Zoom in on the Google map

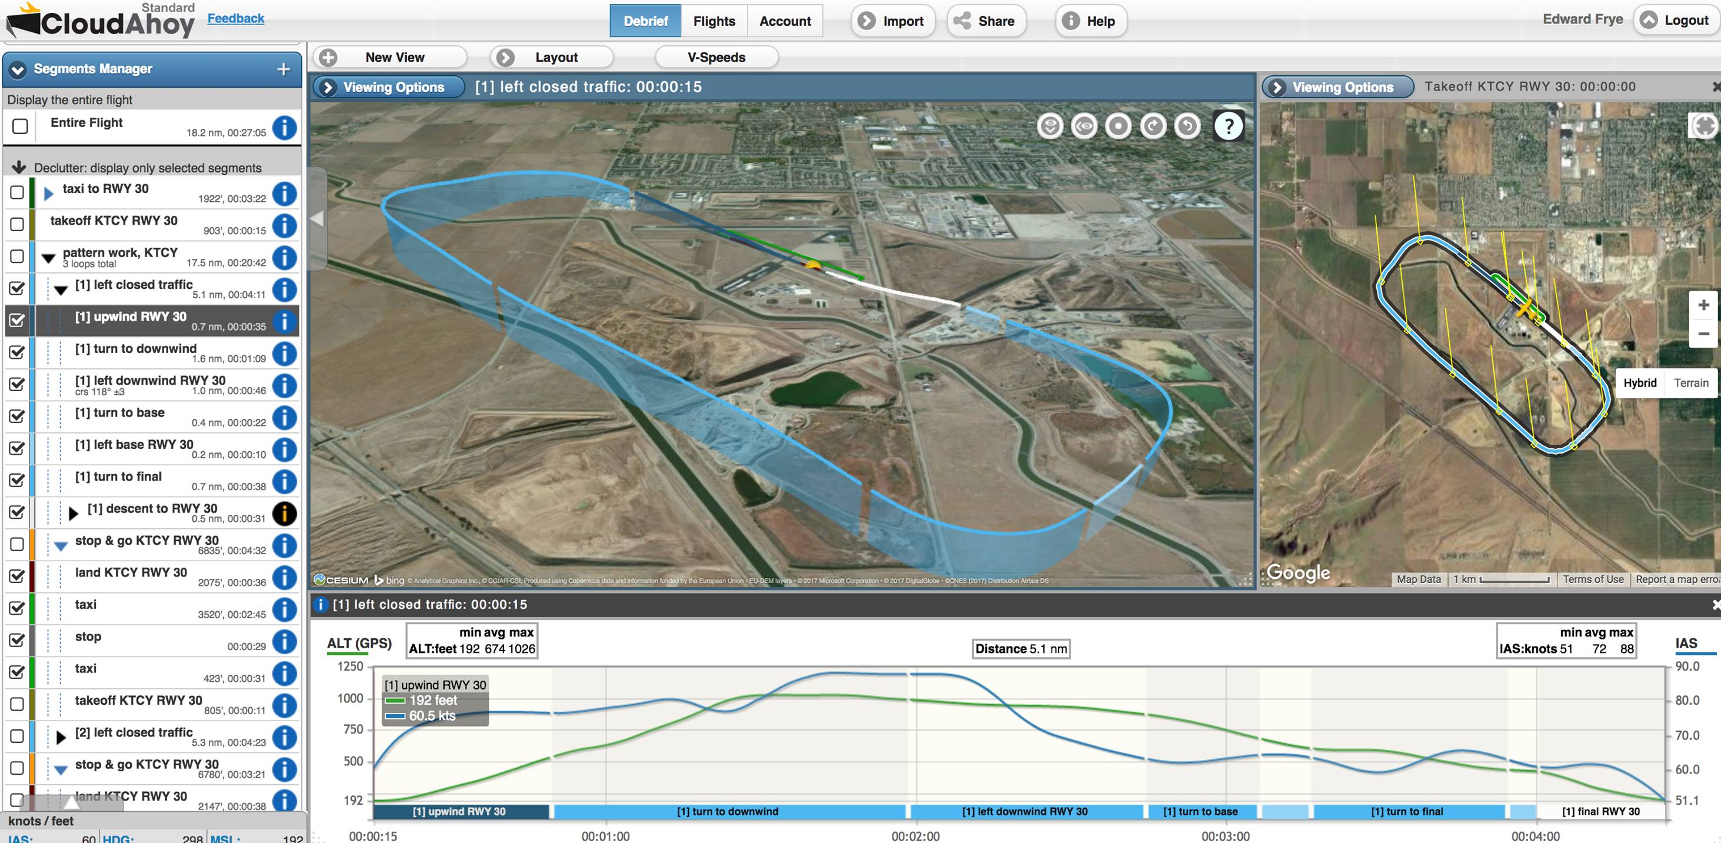pyautogui.click(x=1703, y=305)
